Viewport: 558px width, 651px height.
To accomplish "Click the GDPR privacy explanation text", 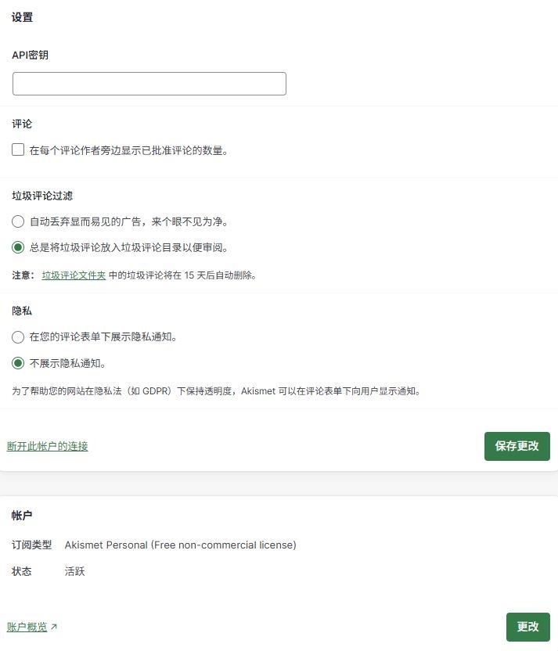I will click(x=216, y=391).
